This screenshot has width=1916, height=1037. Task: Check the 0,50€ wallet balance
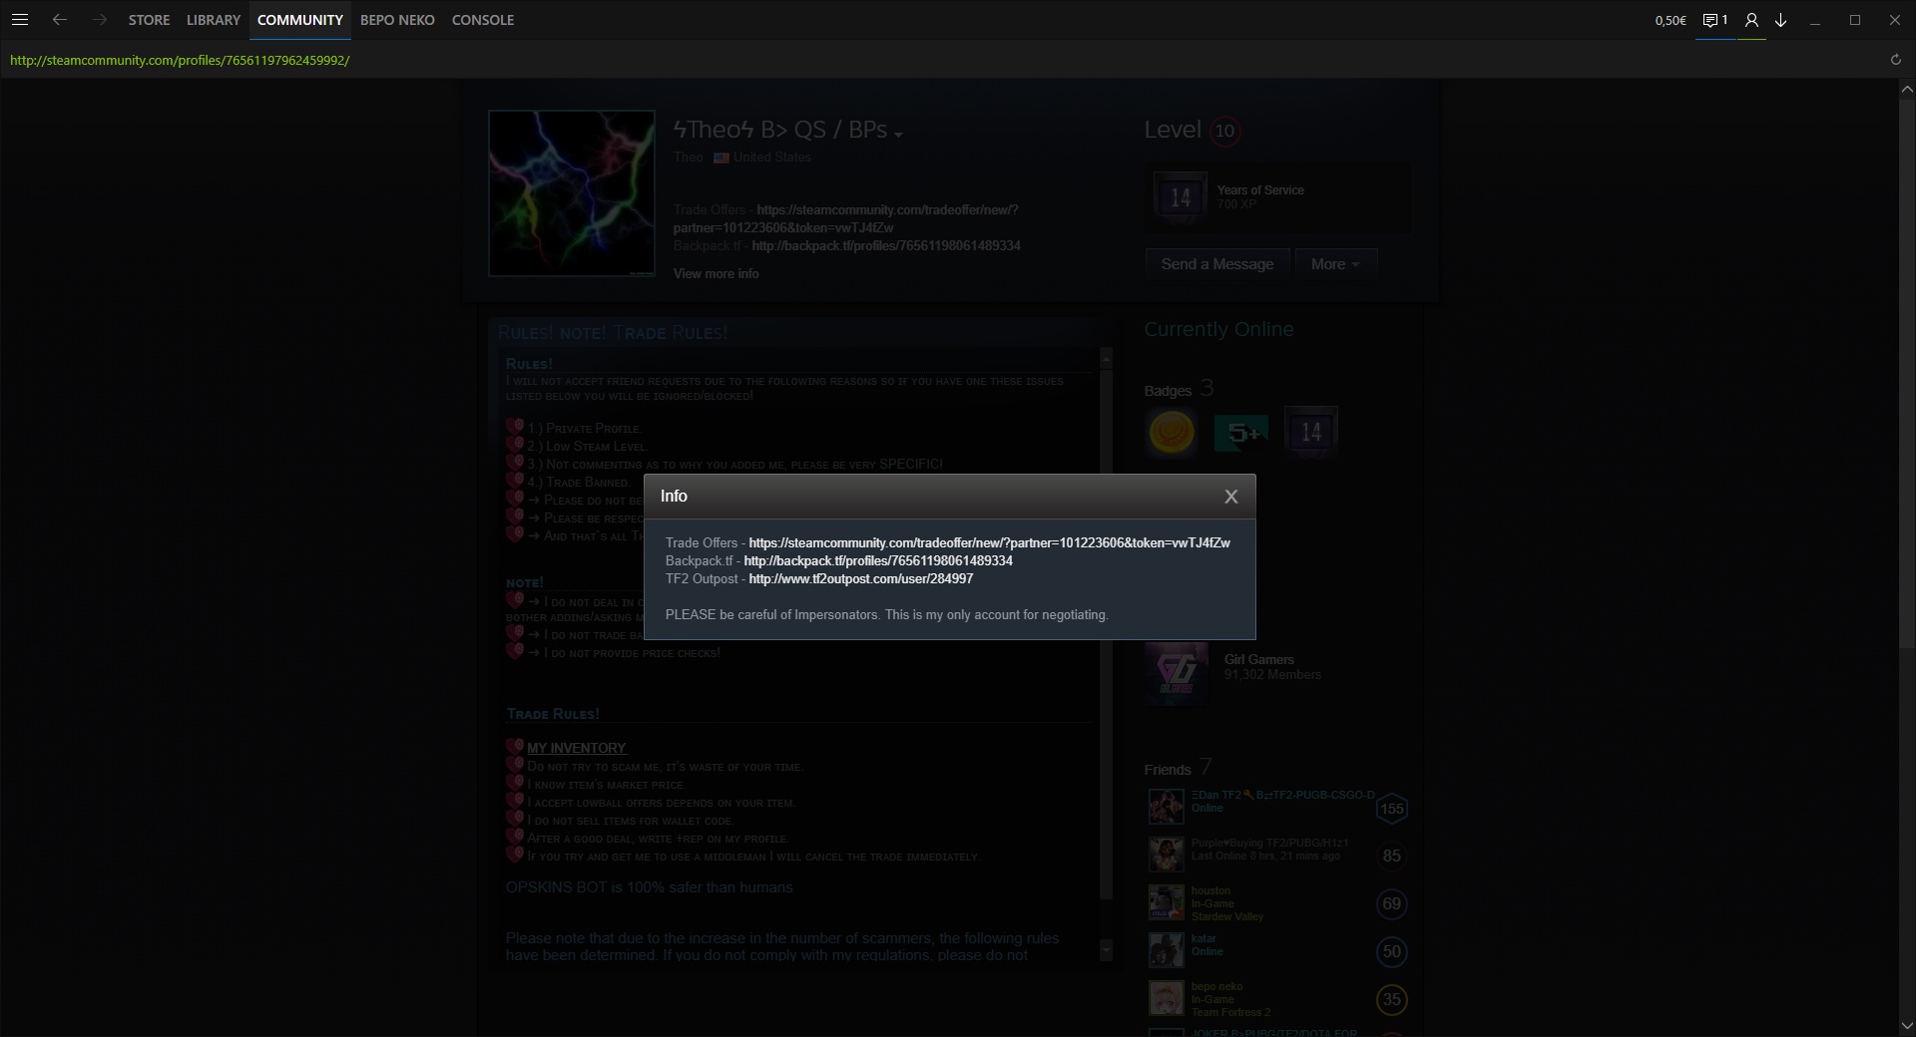(x=1670, y=20)
